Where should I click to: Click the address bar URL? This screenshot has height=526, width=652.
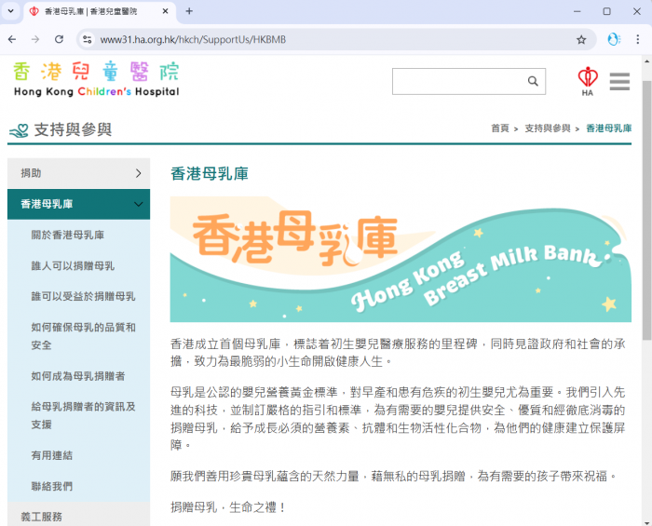[193, 39]
